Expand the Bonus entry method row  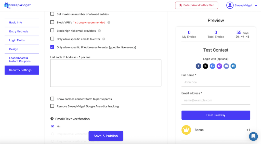pos(216,130)
